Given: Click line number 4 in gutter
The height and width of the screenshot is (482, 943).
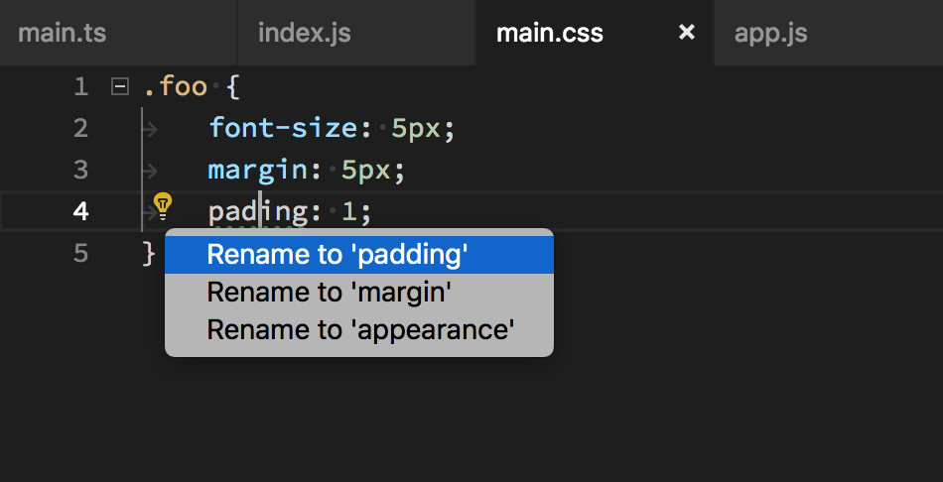Looking at the screenshot, I should click(x=80, y=211).
